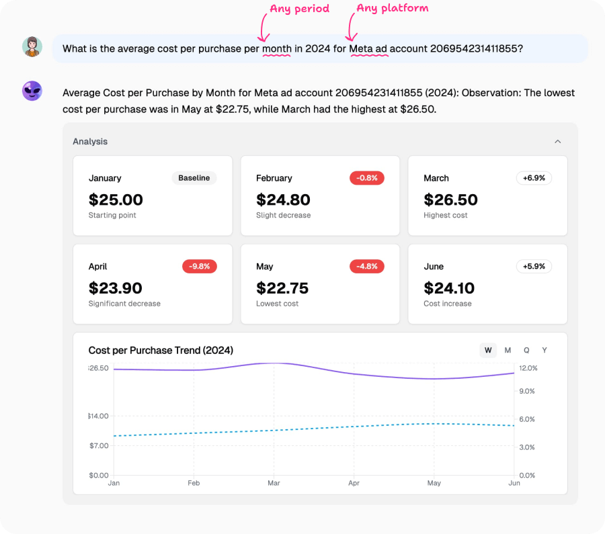This screenshot has height=534, width=605.
Task: Click the January $25.00 card
Action: [152, 195]
